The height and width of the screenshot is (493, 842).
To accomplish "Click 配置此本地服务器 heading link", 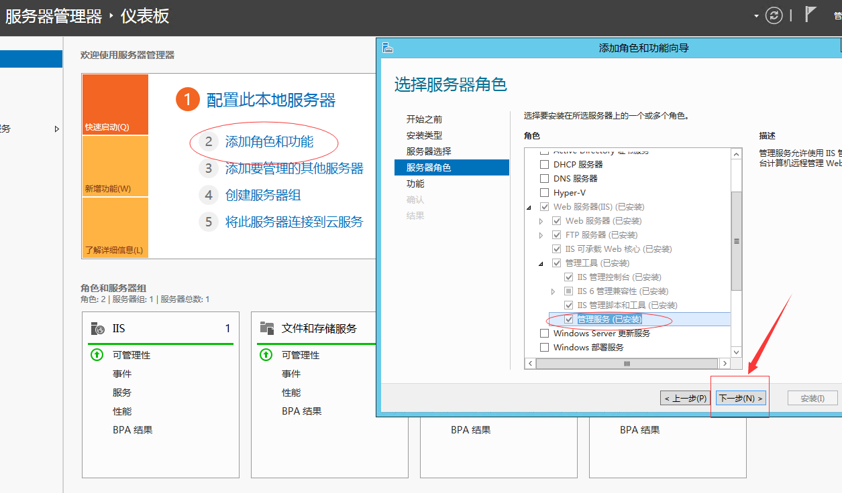I will pyautogui.click(x=271, y=100).
